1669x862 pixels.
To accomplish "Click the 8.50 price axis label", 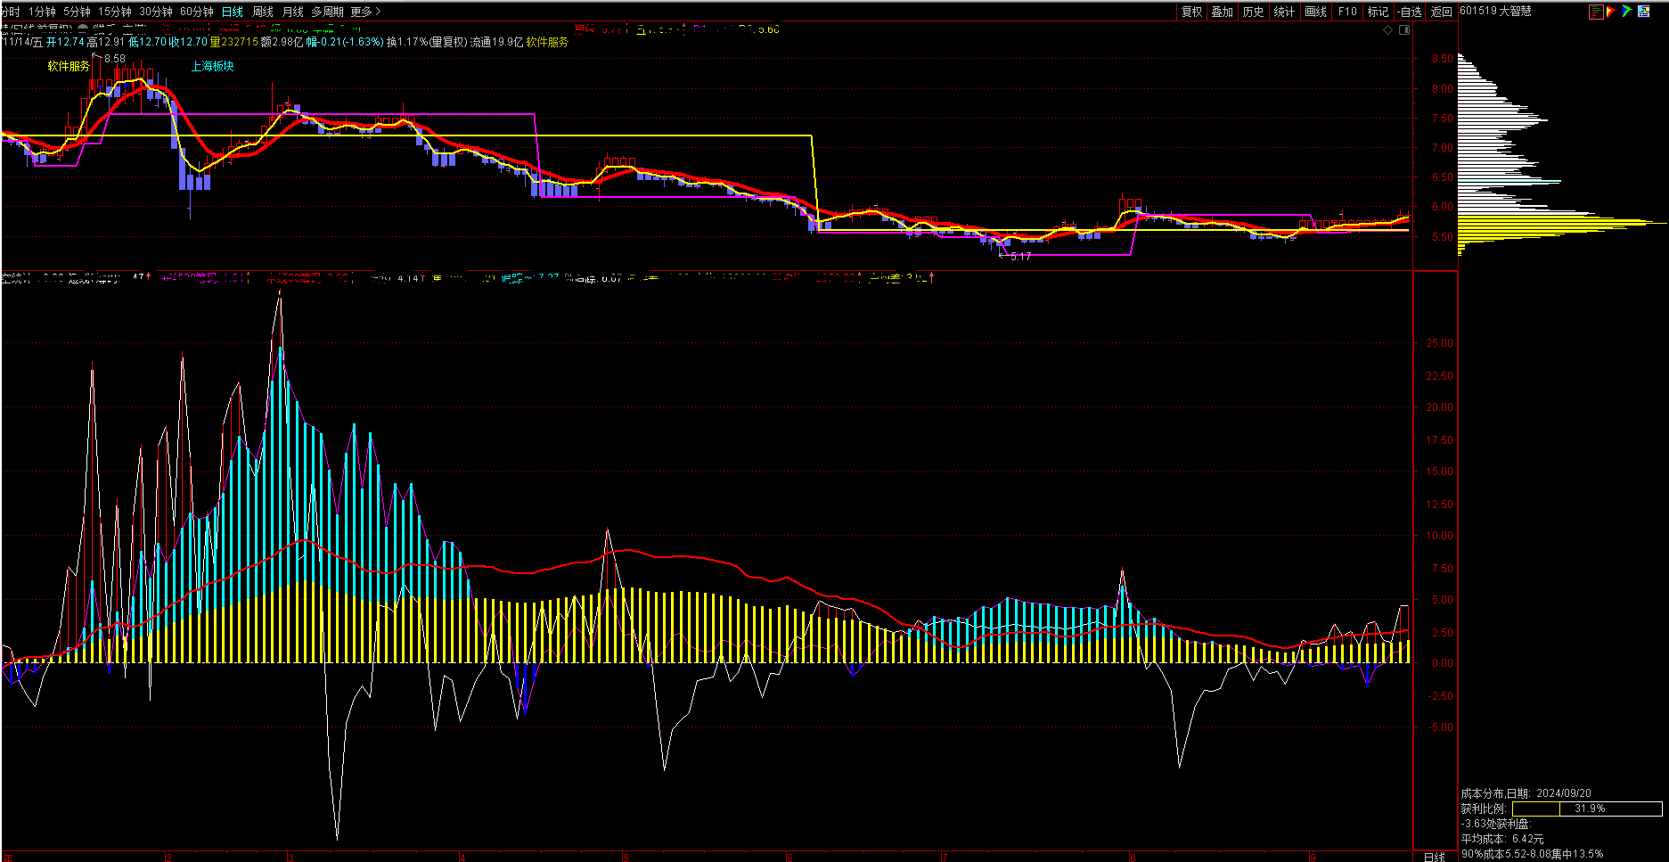I will [1442, 59].
